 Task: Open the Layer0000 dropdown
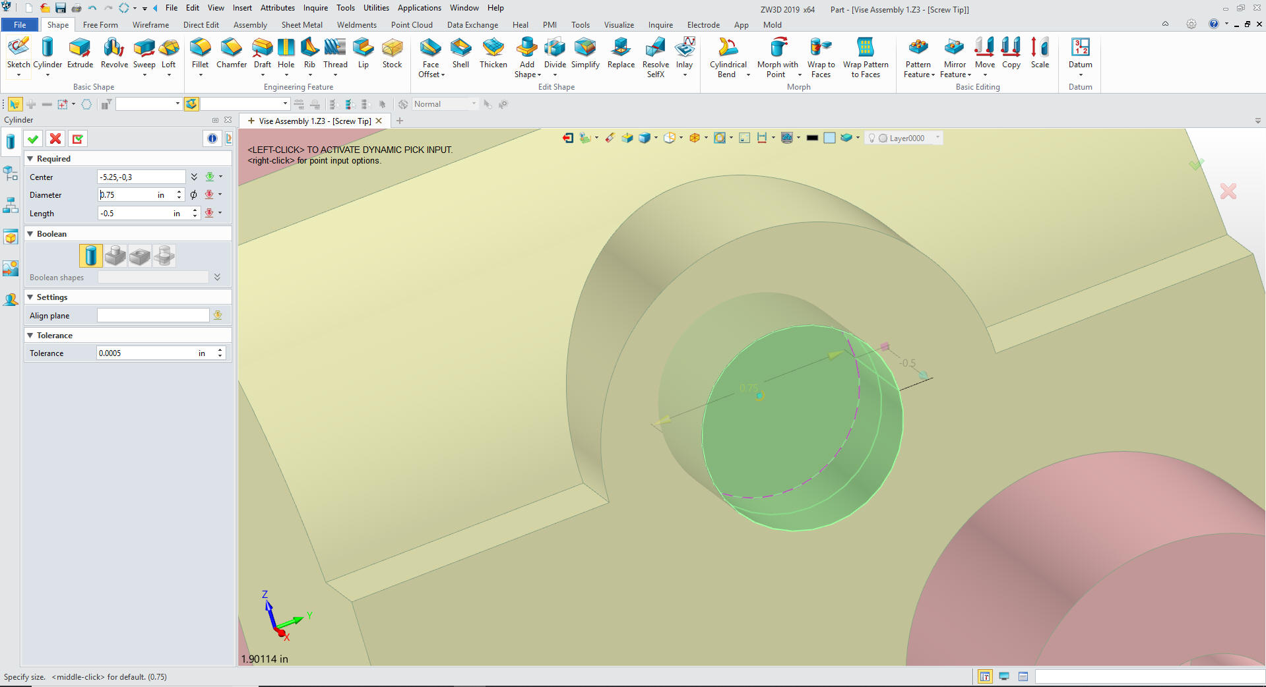tap(937, 138)
